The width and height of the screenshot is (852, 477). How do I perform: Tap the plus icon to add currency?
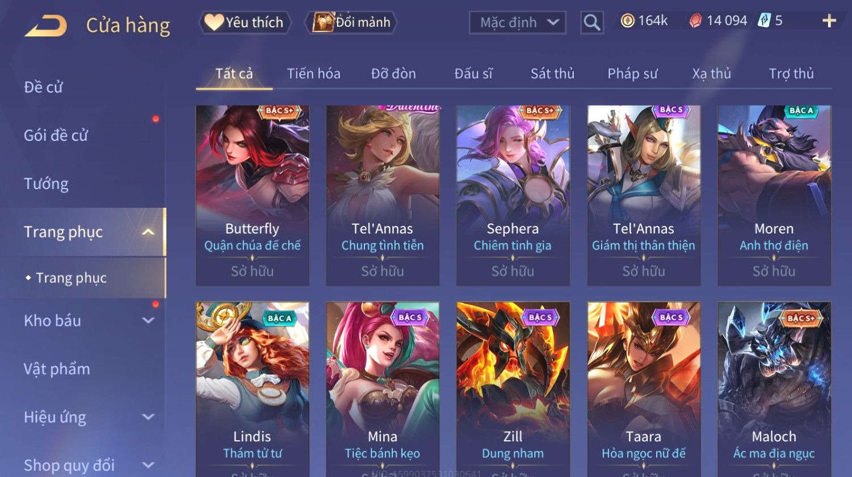pyautogui.click(x=829, y=21)
